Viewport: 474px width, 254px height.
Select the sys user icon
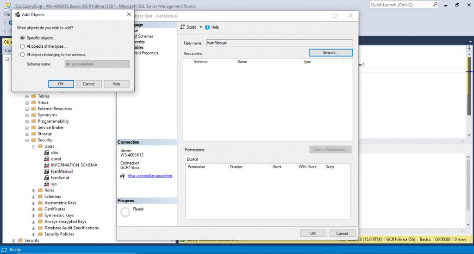pos(47,184)
